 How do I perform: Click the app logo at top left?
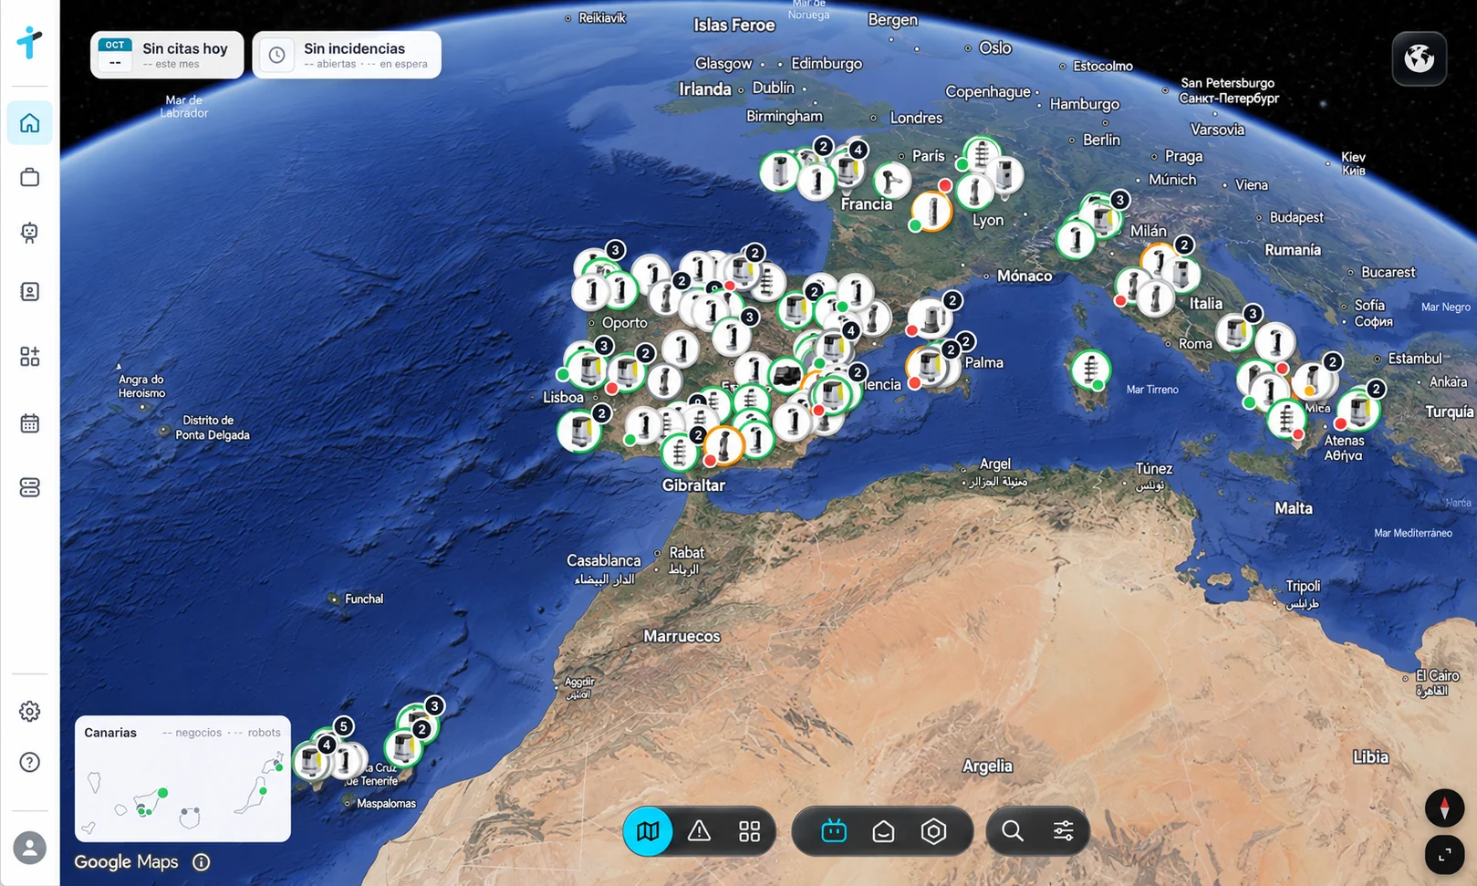point(29,42)
